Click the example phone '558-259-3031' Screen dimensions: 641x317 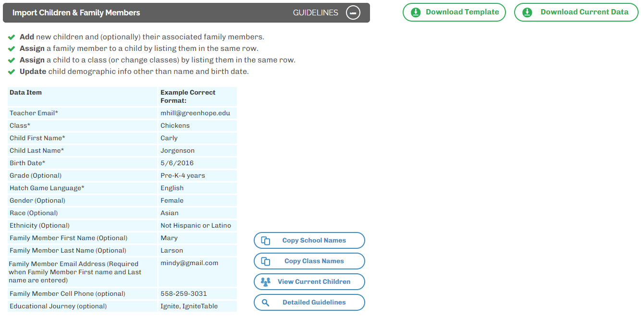[x=184, y=293]
